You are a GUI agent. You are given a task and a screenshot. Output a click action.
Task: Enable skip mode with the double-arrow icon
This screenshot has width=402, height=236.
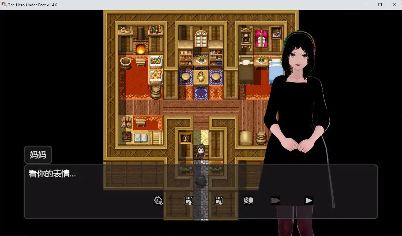(x=276, y=201)
